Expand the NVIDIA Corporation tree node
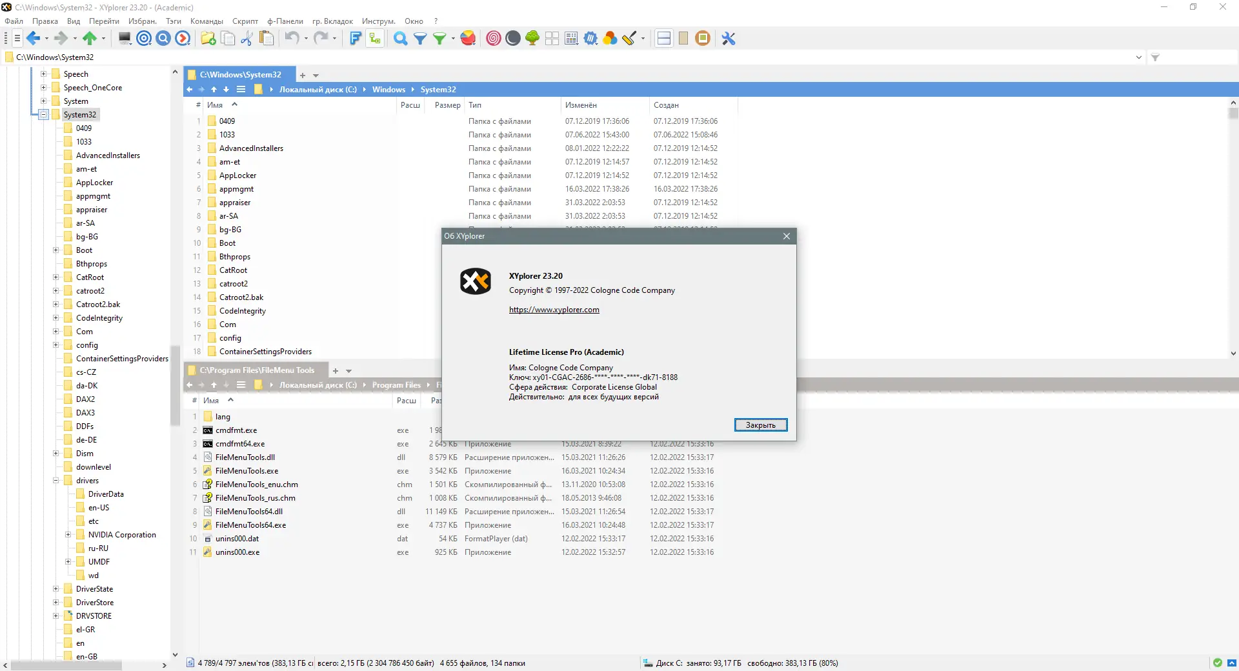 (68, 535)
